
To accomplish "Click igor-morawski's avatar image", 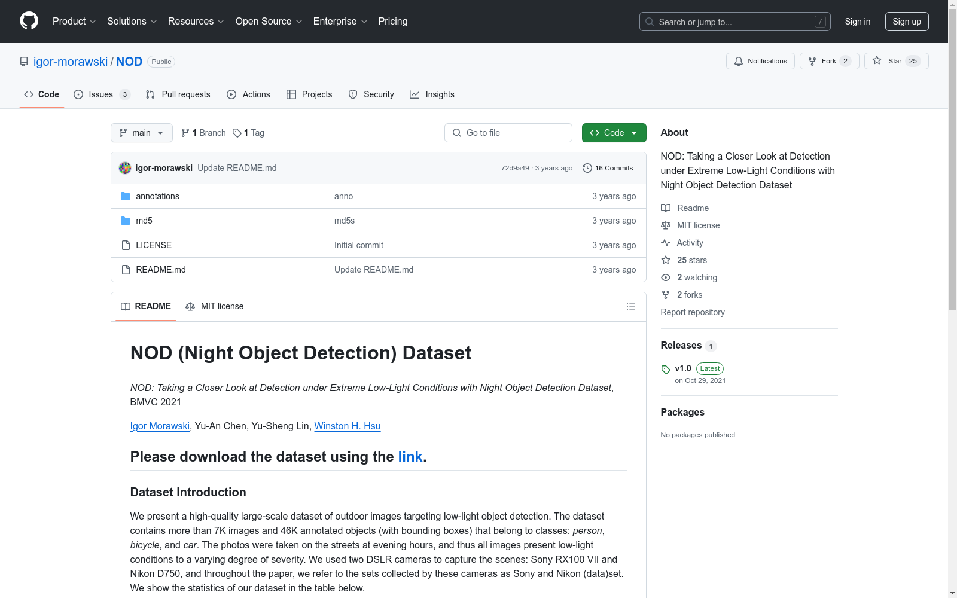I will (125, 168).
